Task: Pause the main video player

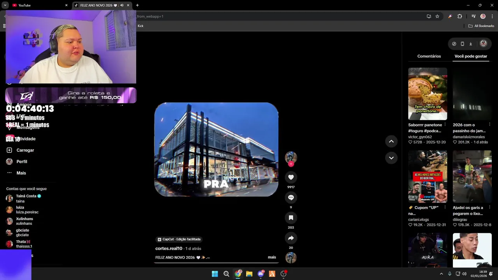Action: click(x=216, y=149)
